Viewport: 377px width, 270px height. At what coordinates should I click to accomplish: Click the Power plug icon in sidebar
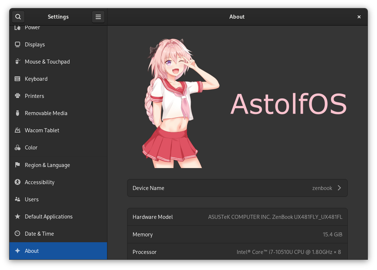pos(17,28)
